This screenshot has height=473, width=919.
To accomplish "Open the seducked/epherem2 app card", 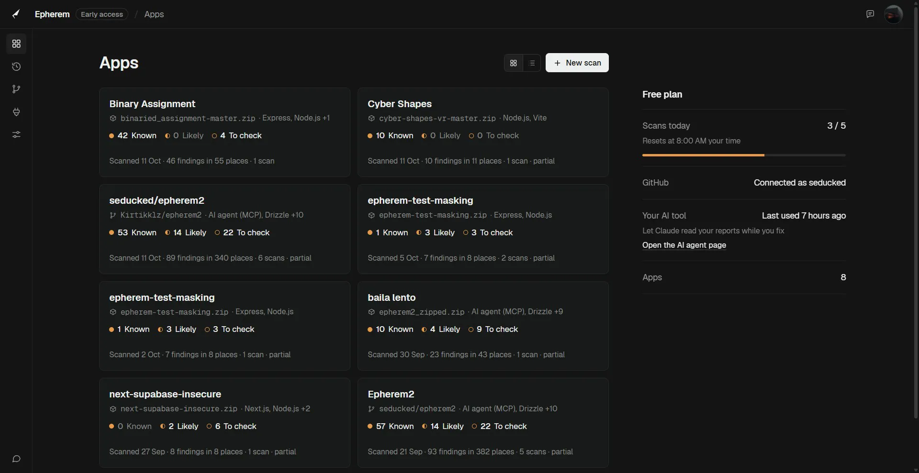I will (x=224, y=229).
